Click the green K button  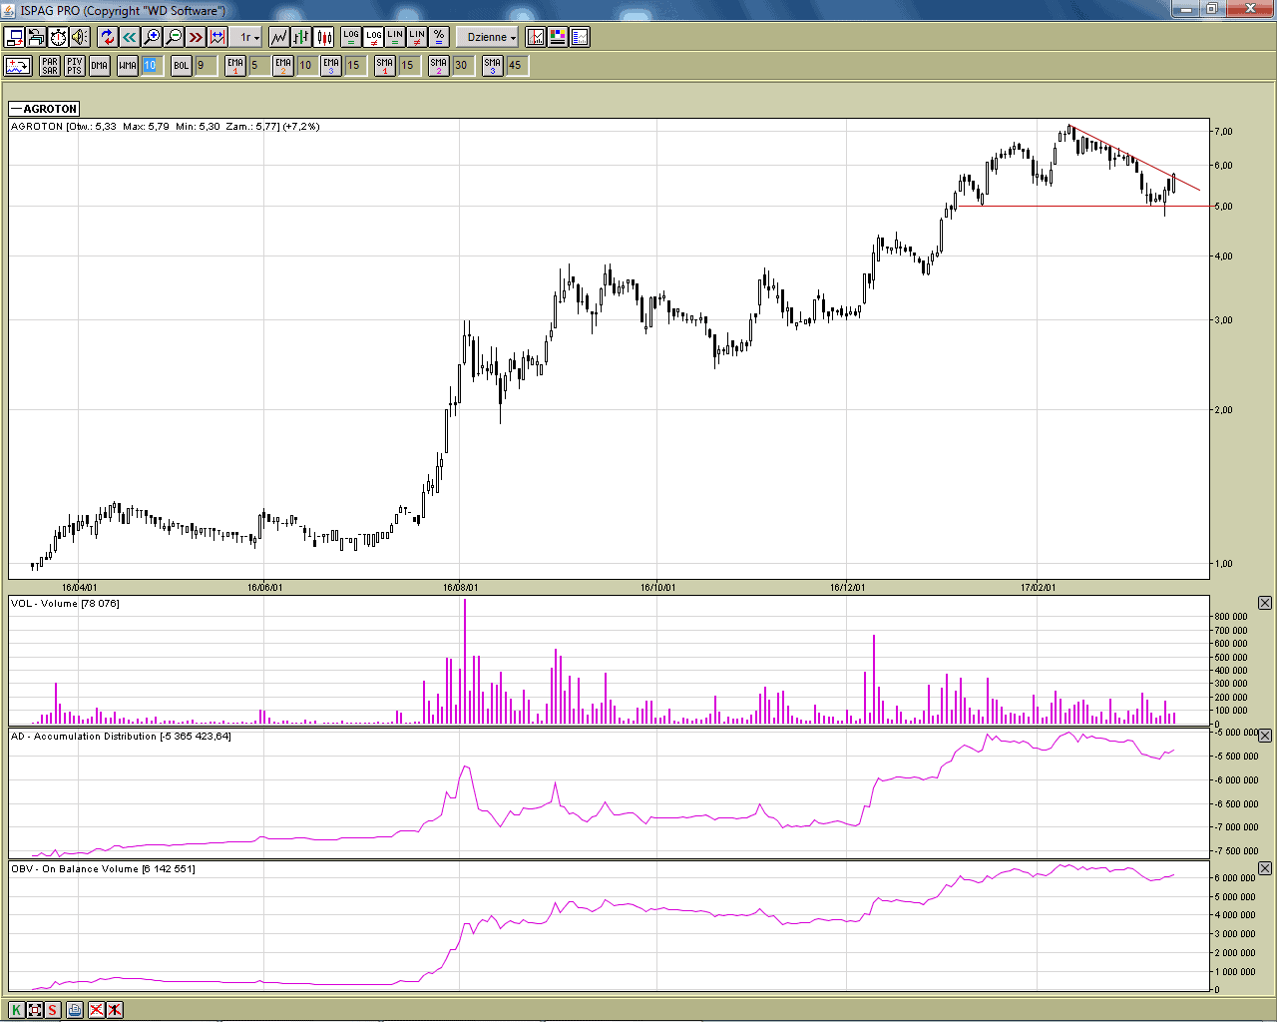[x=16, y=1010]
